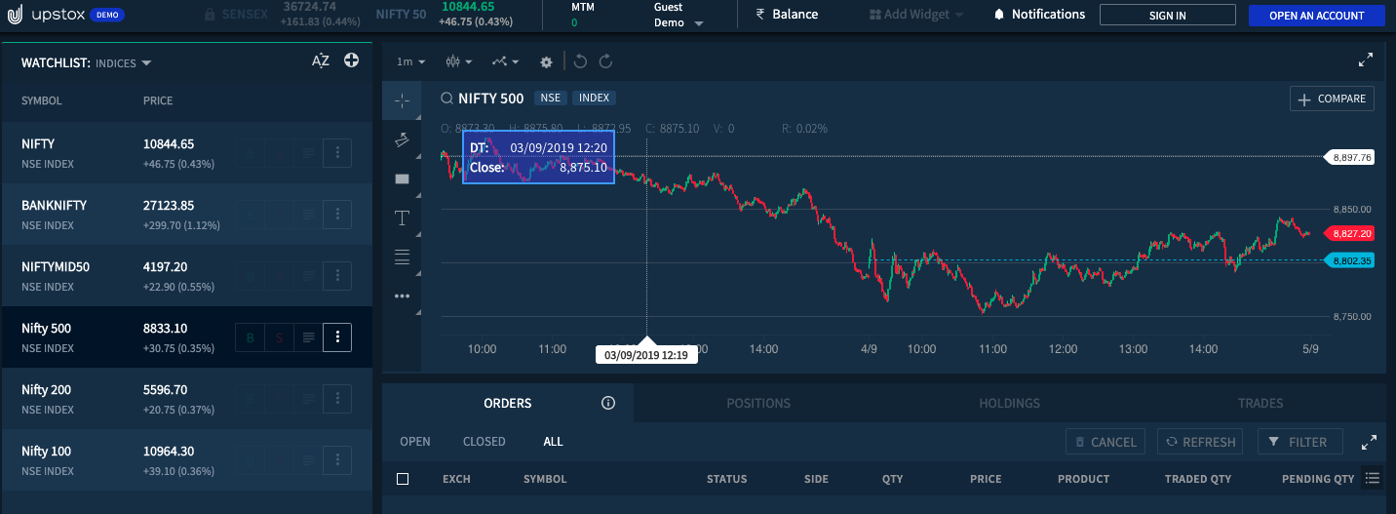Viewport: 1396px width, 514px height.
Task: Click the red 8,827.20 price label
Action: coord(1351,234)
